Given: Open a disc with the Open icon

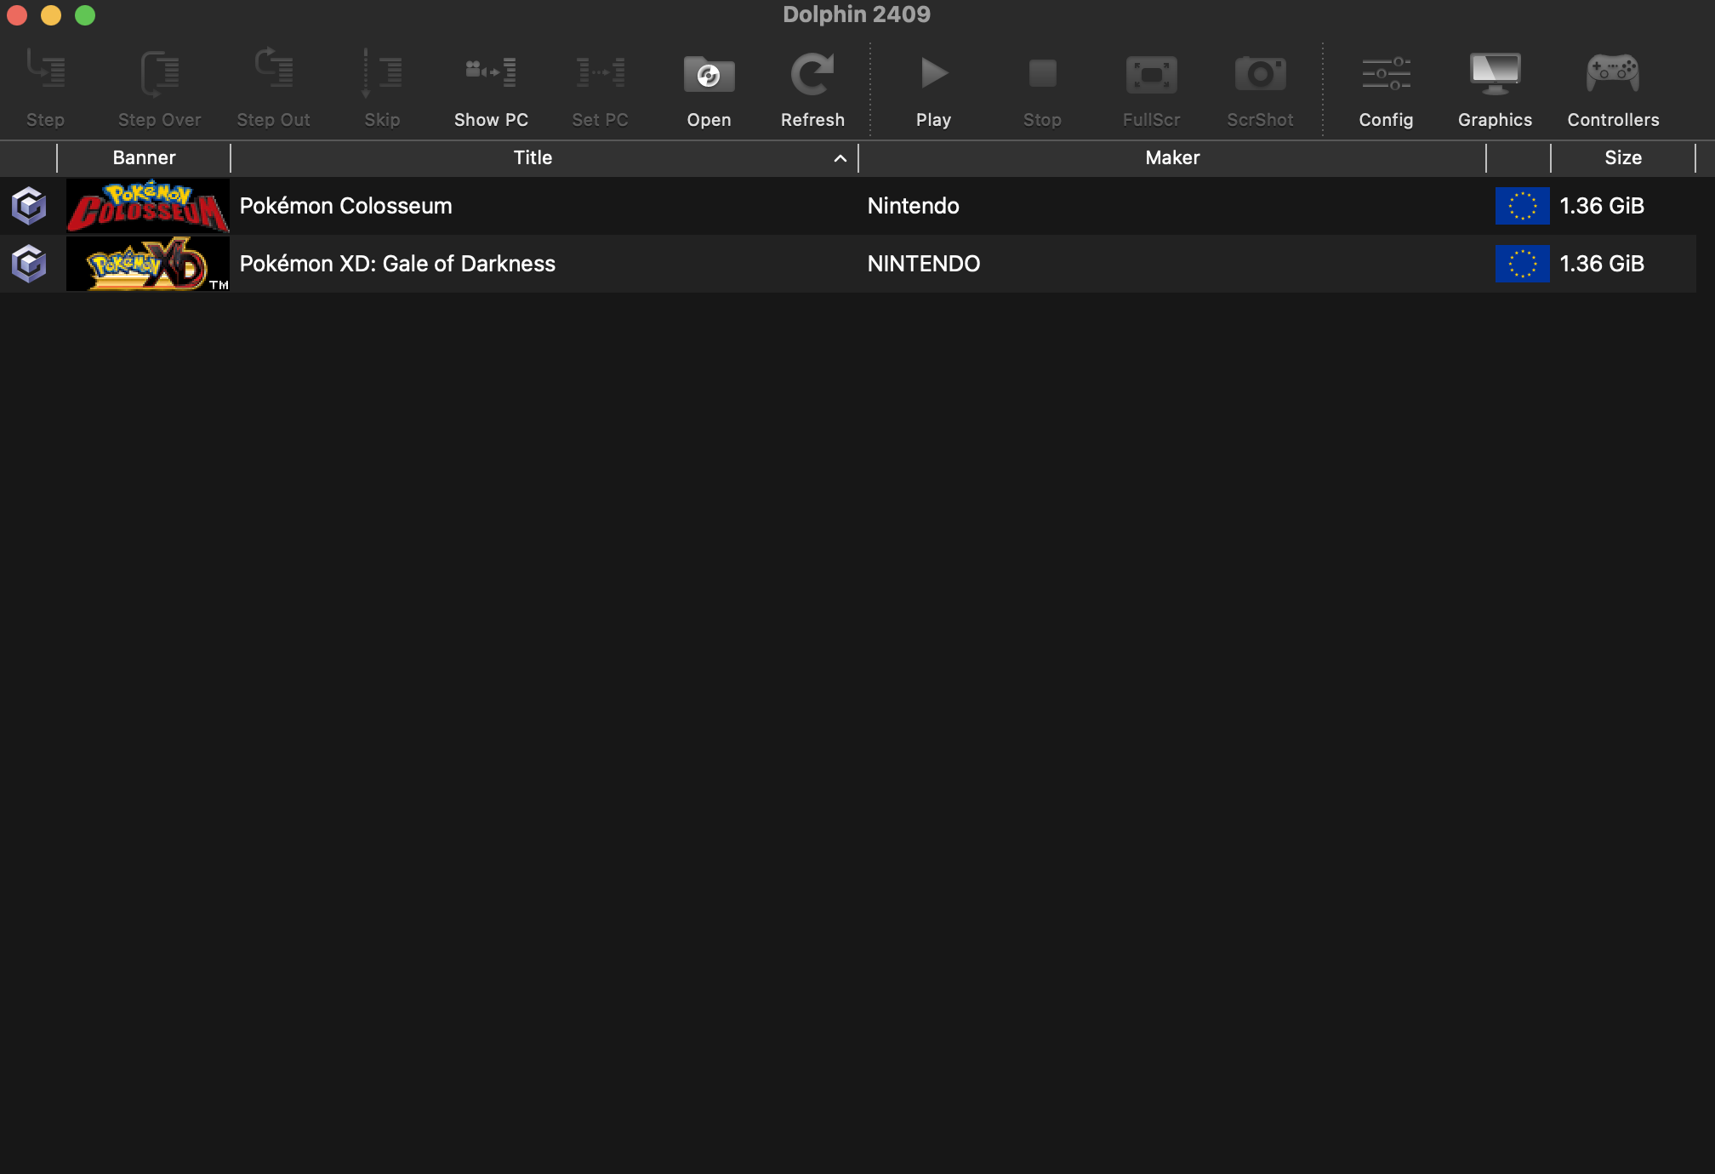Looking at the screenshot, I should tap(709, 74).
